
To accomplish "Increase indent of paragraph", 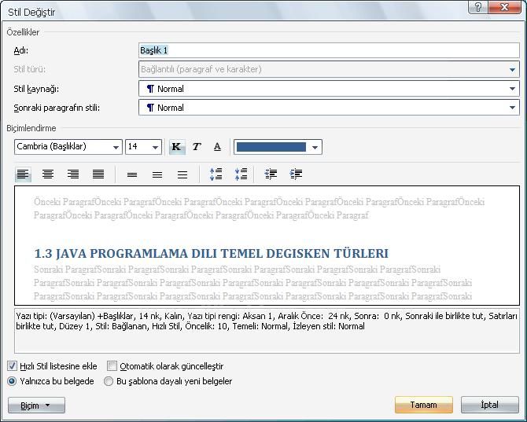I will (x=296, y=174).
